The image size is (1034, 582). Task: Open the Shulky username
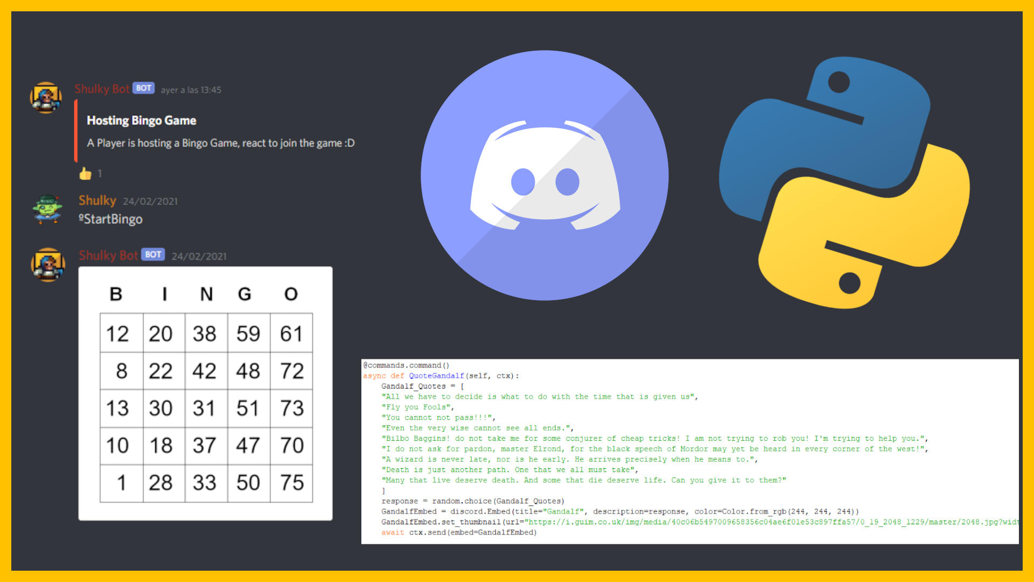click(97, 200)
